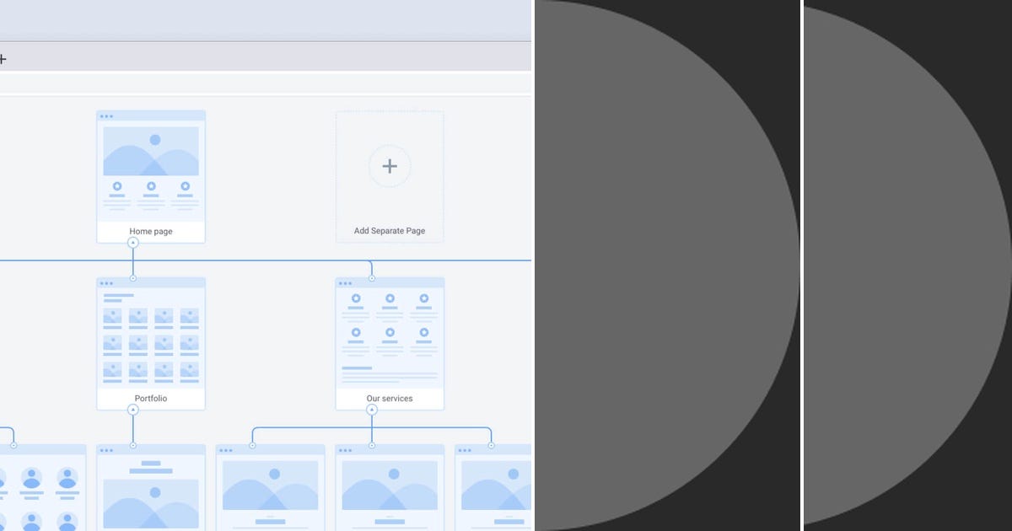Click the plus tab at the top left
This screenshot has width=1012, height=531.
(x=3, y=59)
